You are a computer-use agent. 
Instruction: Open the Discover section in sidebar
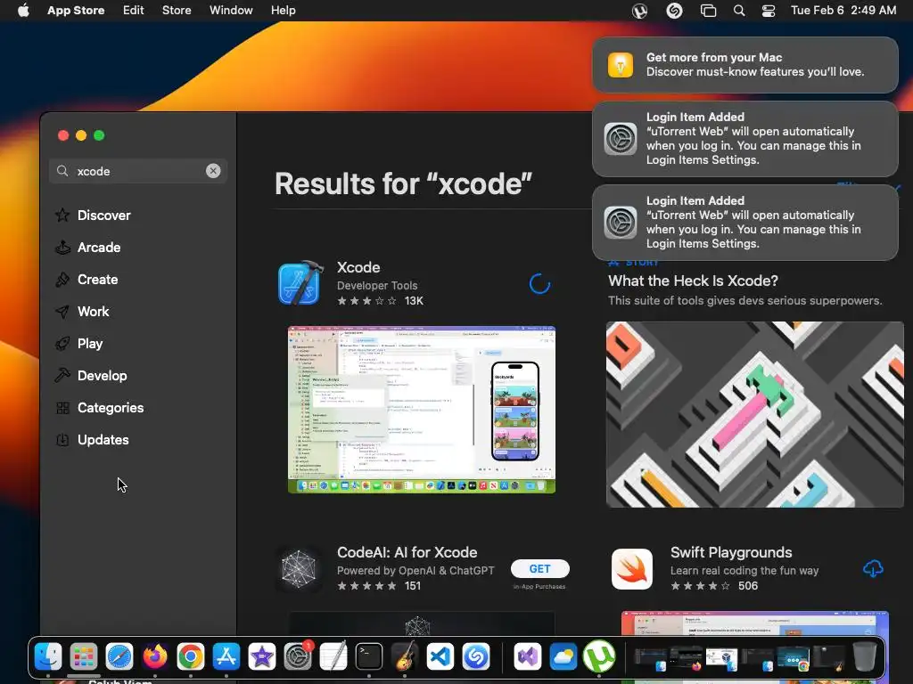93,216
